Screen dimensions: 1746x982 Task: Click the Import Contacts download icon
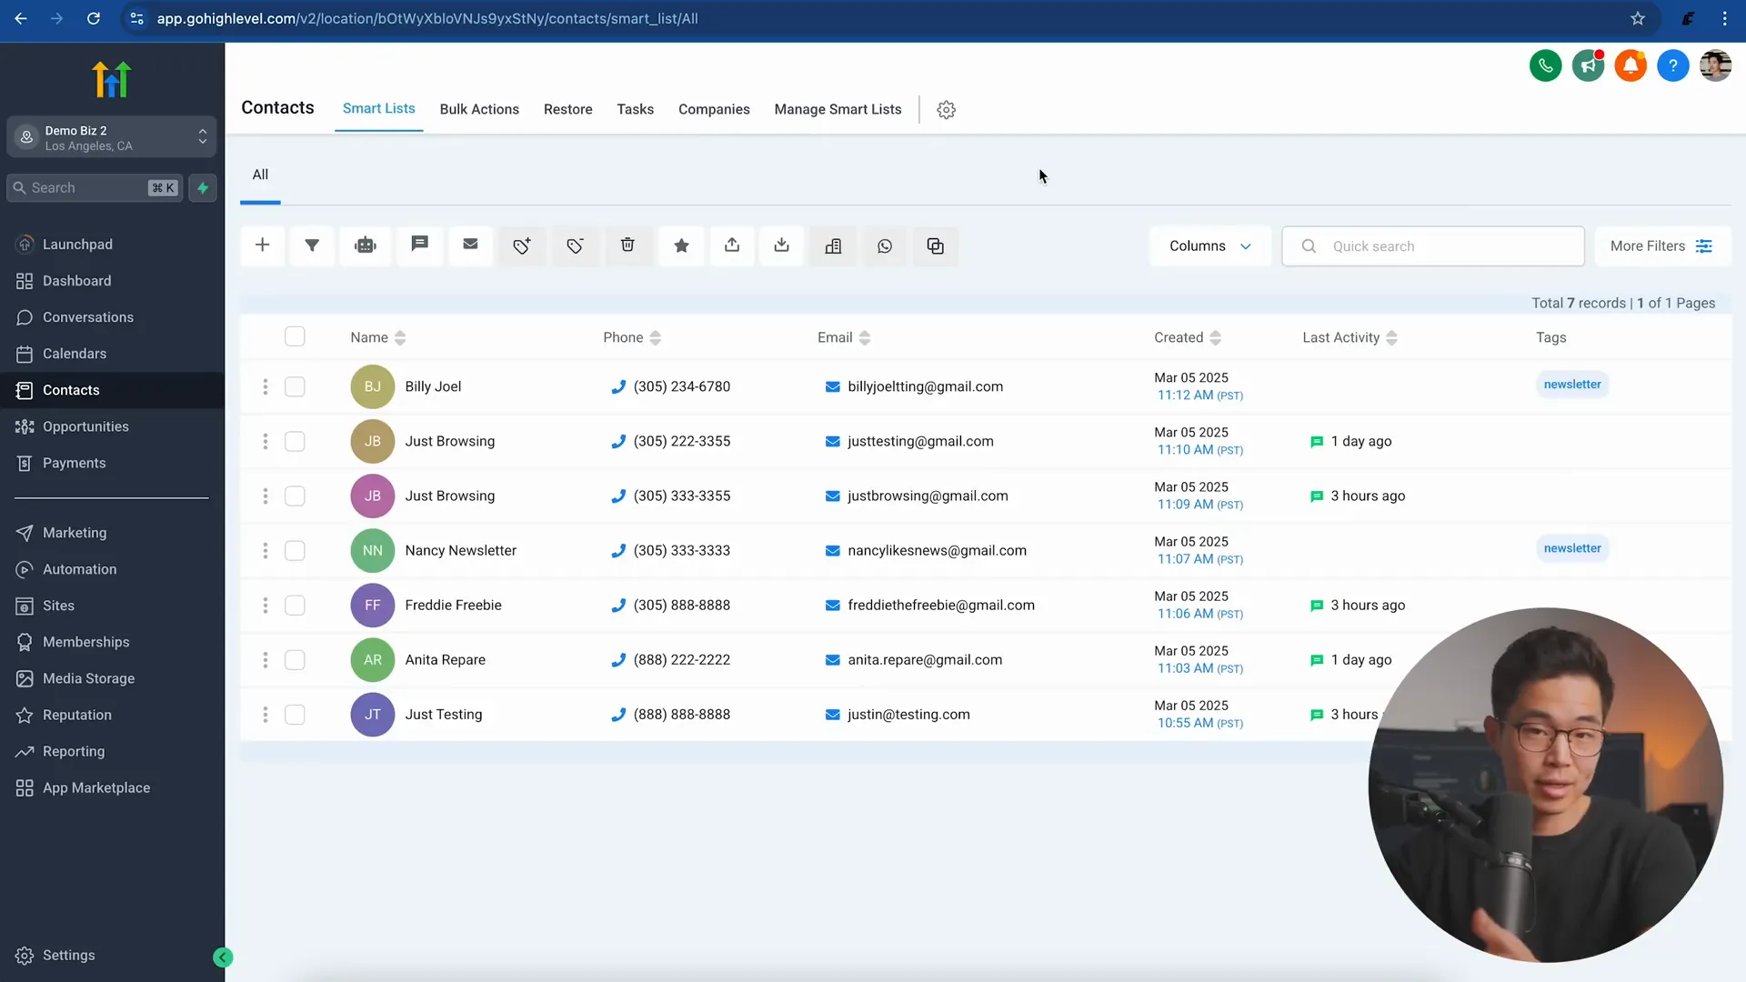[781, 245]
